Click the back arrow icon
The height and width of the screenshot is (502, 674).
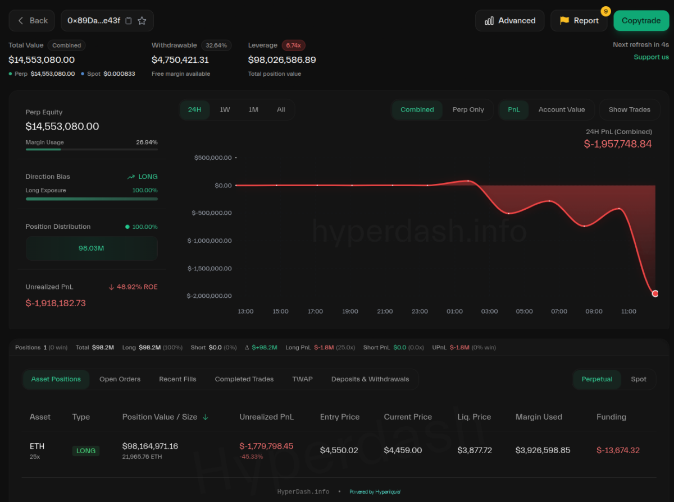click(x=21, y=21)
